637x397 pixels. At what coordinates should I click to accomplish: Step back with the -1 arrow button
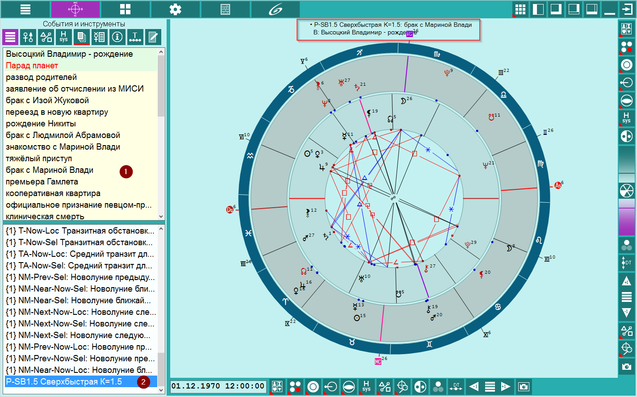474,386
